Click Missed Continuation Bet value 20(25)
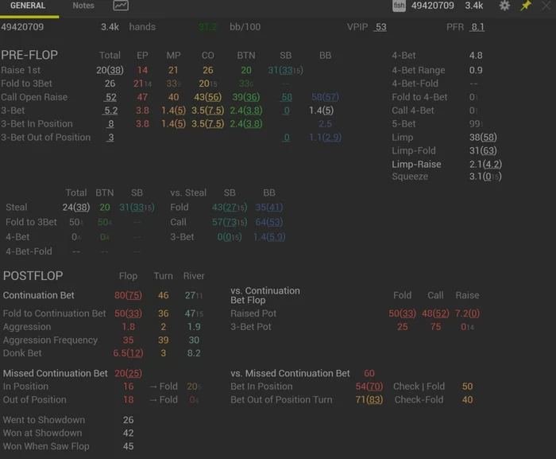The image size is (556, 459). (128, 373)
